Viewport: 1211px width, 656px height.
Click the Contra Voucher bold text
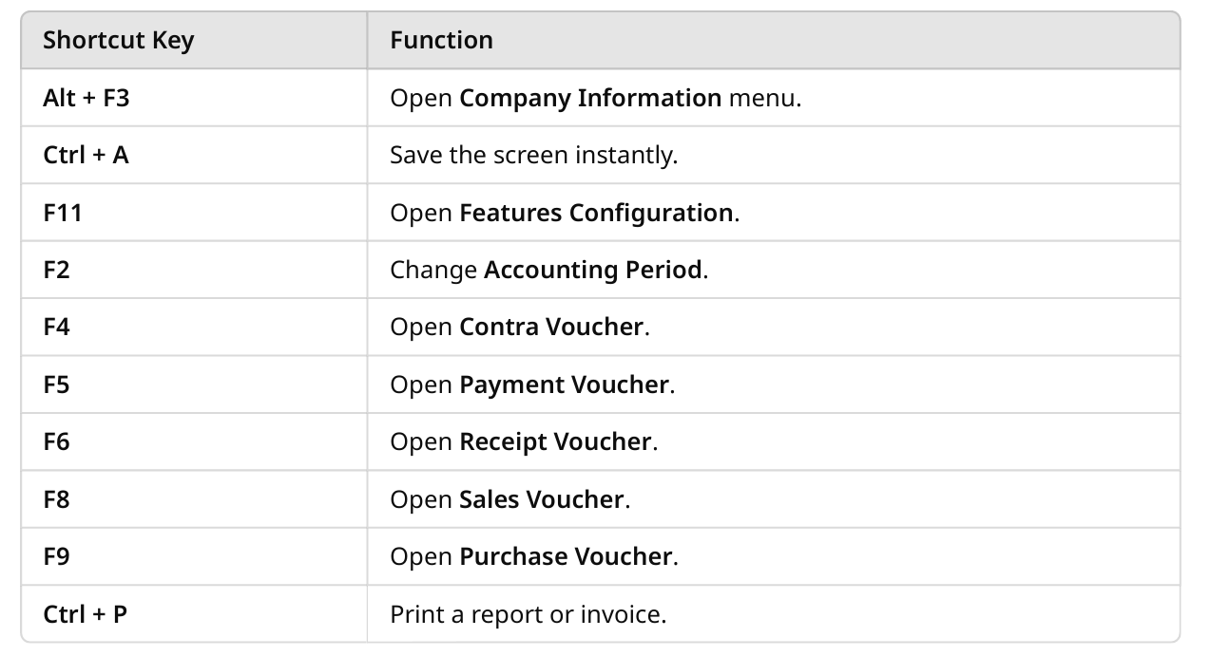551,327
